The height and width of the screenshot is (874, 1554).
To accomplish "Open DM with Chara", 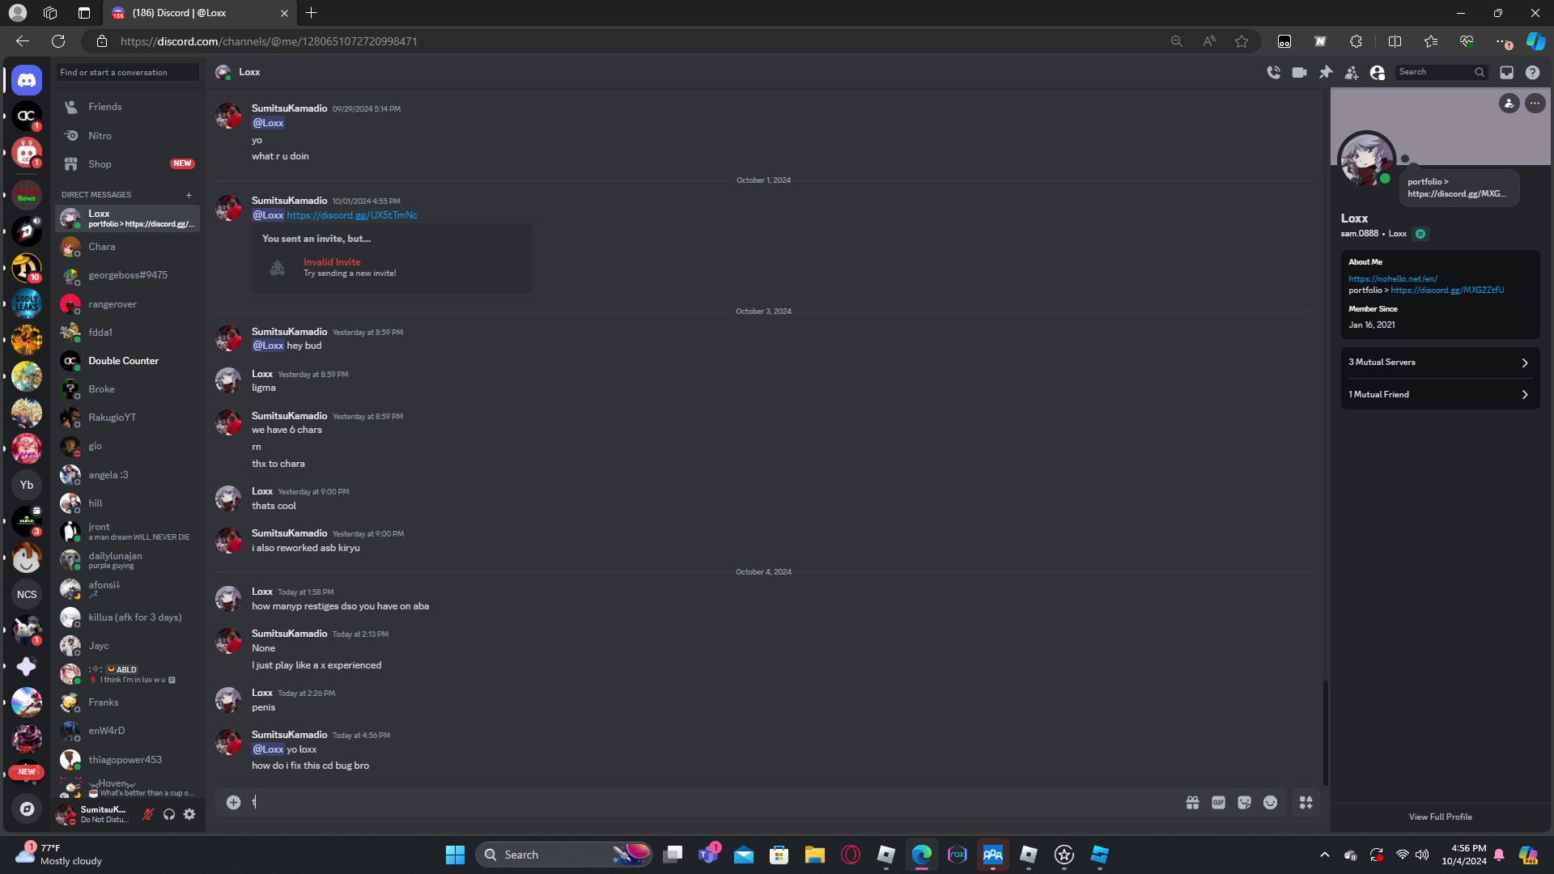I will (x=127, y=247).
